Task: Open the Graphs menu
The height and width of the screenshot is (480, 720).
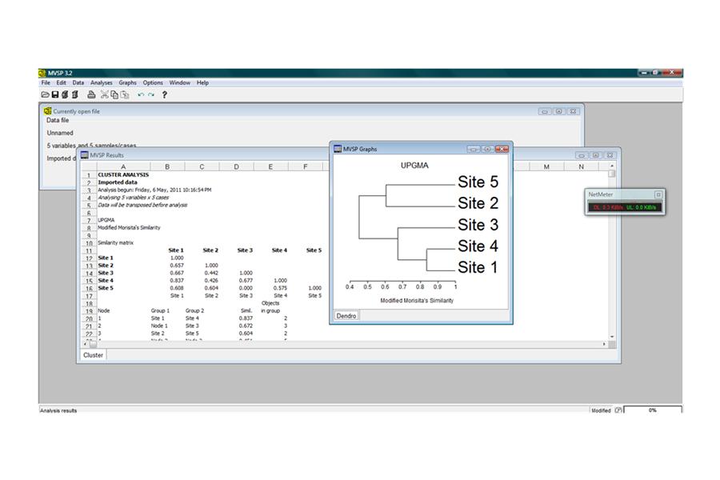Action: tap(127, 82)
